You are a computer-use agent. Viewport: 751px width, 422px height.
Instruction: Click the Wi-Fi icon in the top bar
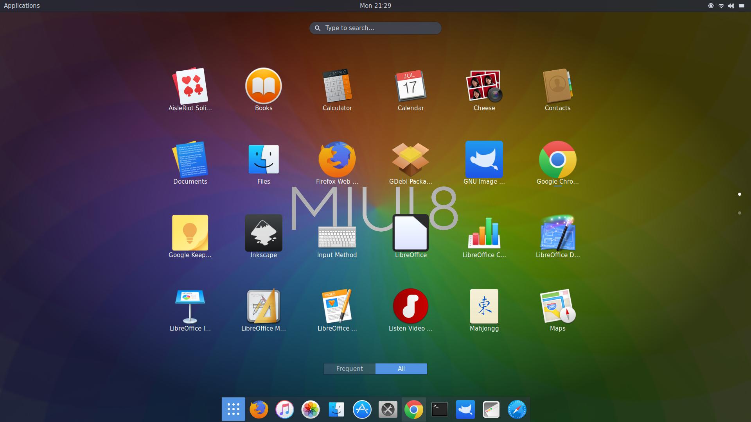[721, 6]
